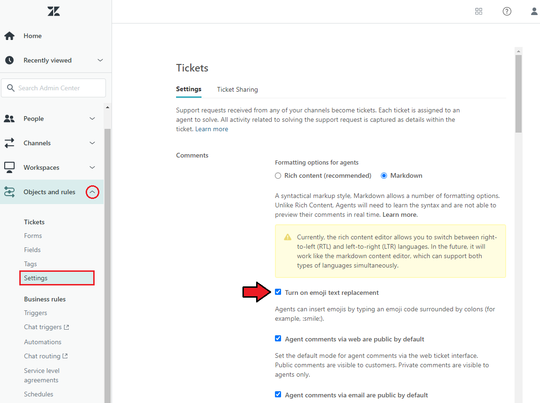The width and height of the screenshot is (540, 403).
Task: Expand the Workspaces section chevron
Action: pyautogui.click(x=92, y=167)
